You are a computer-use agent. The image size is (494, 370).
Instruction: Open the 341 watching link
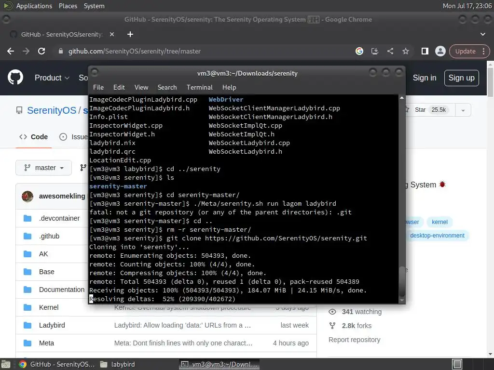pos(362,312)
